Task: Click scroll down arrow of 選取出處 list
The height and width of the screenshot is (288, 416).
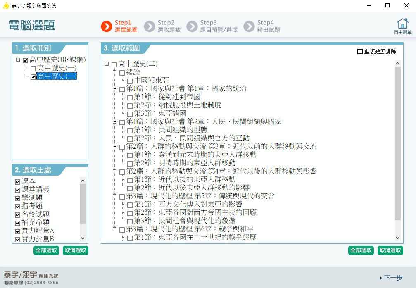Action: (x=83, y=238)
